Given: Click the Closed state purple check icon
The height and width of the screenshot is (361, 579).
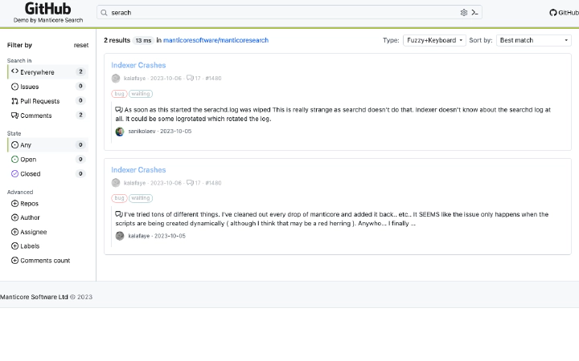Looking at the screenshot, I should 14,173.
